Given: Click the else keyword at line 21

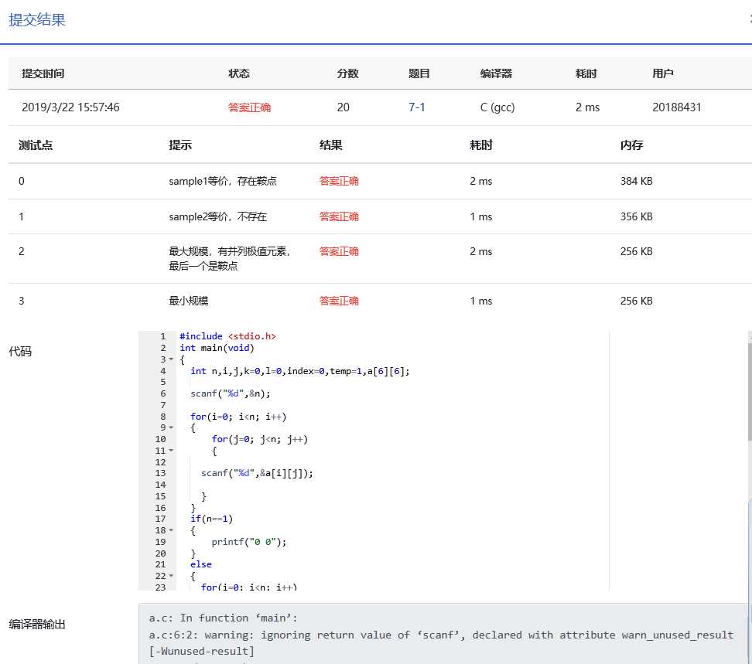Looking at the screenshot, I should 201,564.
